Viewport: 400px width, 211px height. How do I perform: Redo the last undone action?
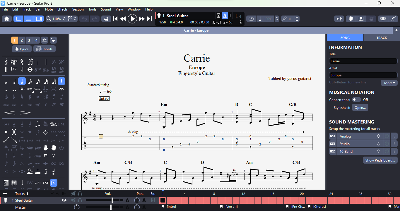tap(95, 19)
